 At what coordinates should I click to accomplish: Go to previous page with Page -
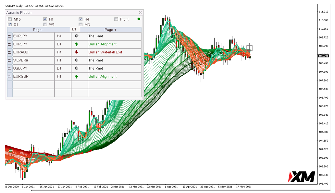[x=38, y=30]
